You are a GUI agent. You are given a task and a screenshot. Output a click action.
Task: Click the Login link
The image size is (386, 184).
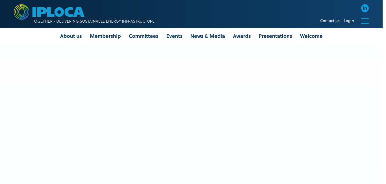(349, 21)
